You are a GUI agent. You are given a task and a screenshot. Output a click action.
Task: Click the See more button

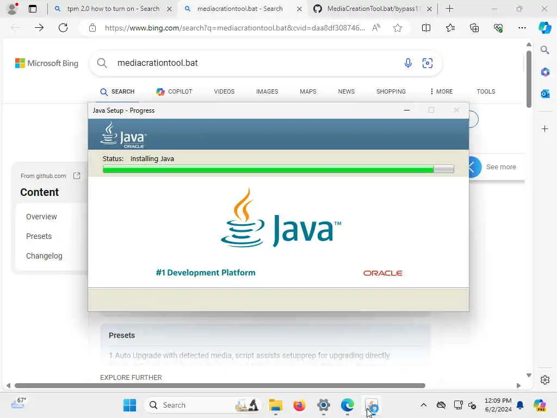(501, 167)
